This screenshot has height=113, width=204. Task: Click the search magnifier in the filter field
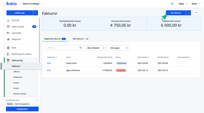click(x=81, y=48)
